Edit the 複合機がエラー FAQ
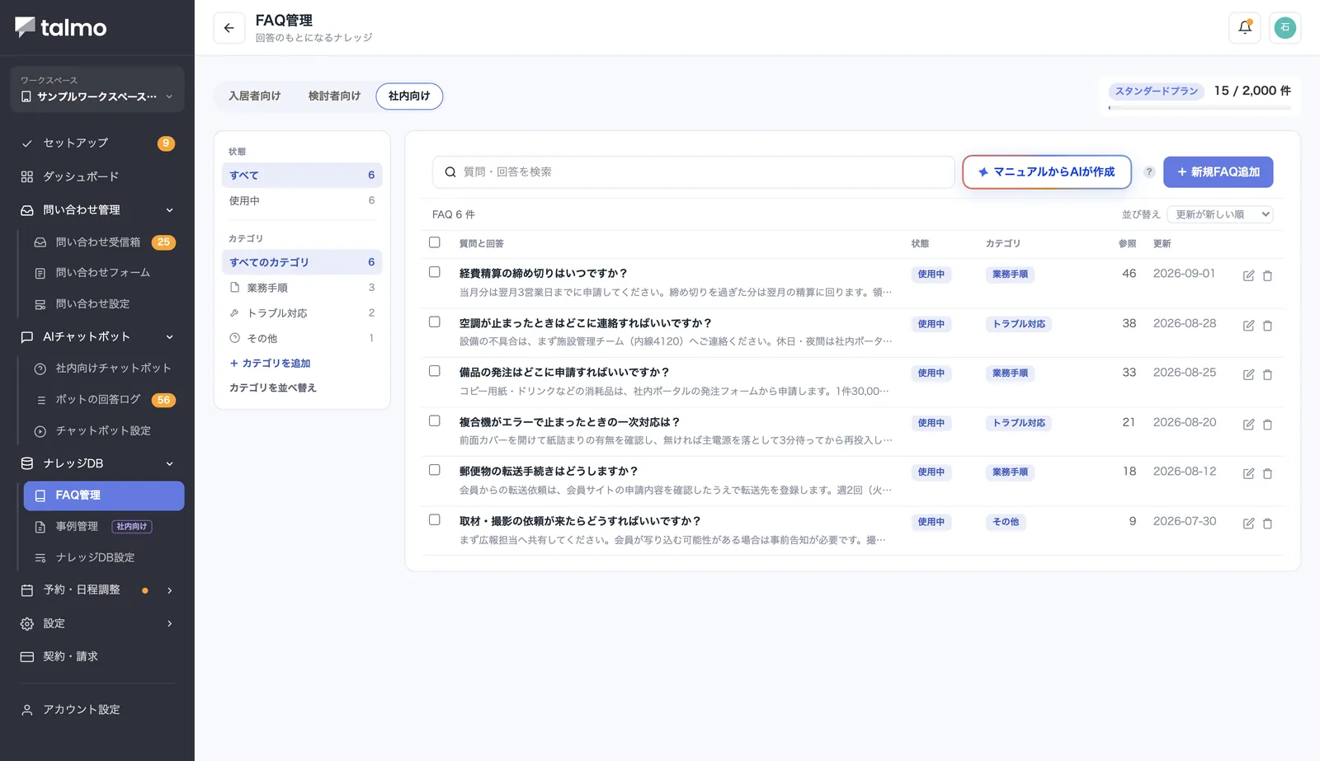The image size is (1320, 761). (x=1248, y=425)
